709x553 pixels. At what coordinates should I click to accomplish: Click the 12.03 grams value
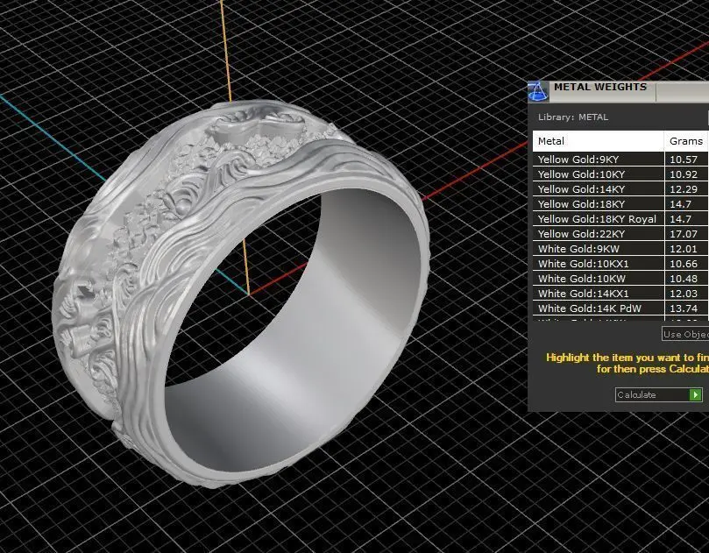(684, 294)
